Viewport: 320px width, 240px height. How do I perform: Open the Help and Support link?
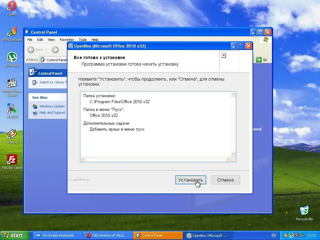pos(52,112)
